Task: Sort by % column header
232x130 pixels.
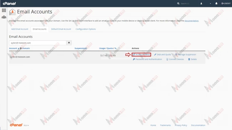Action: tap(116, 48)
